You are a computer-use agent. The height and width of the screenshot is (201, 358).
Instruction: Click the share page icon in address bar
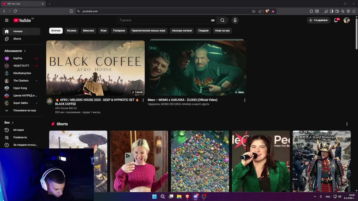coord(260,11)
